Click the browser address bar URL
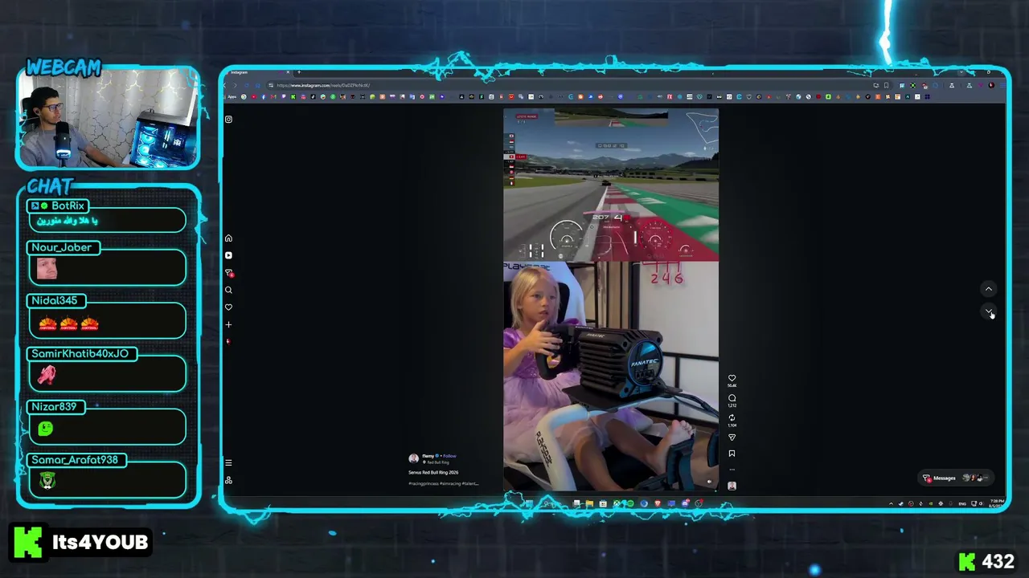Screen dimensions: 1029x578 323,85
